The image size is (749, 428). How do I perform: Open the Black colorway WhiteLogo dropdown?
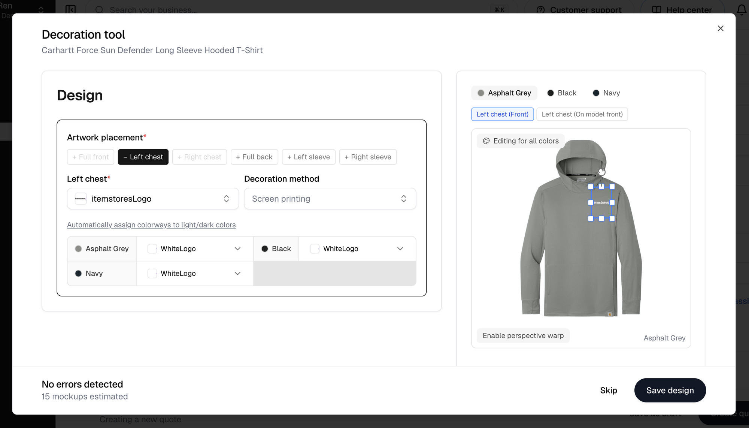click(357, 249)
